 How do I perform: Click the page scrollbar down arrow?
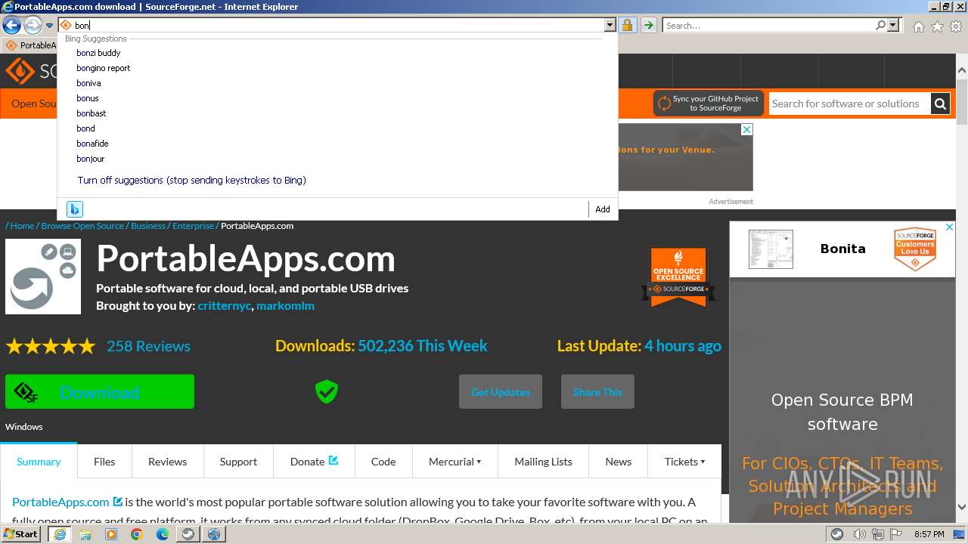(962, 507)
